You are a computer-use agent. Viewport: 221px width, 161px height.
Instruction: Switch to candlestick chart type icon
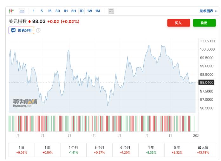[11, 11]
